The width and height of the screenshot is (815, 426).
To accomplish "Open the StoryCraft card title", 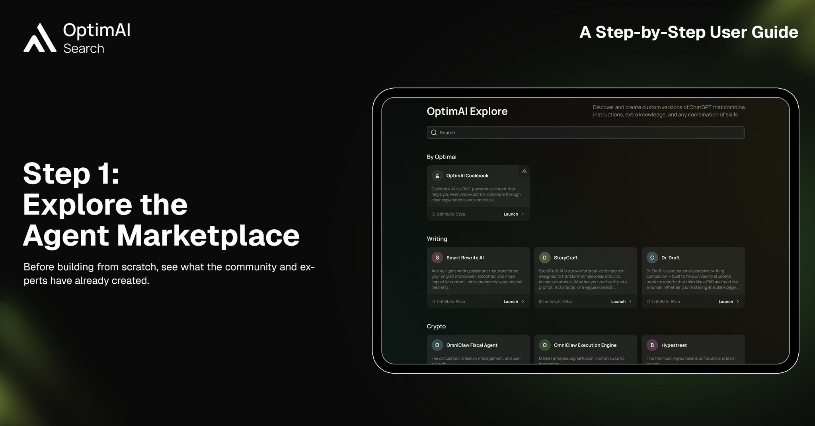I will point(565,258).
